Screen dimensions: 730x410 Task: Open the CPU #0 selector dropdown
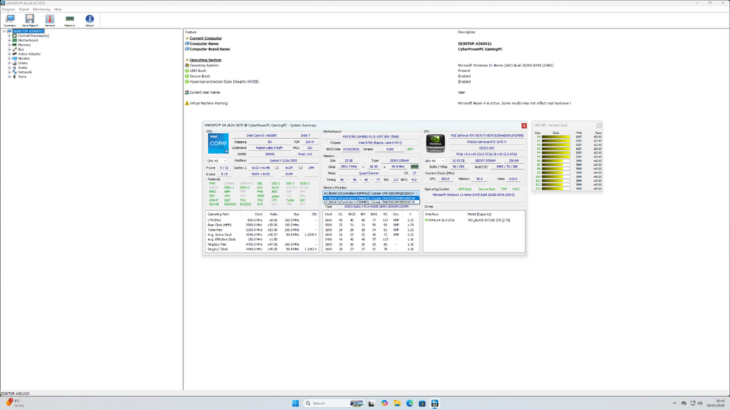(217, 161)
